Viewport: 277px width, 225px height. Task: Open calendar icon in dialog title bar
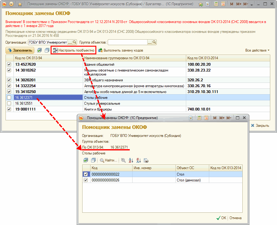206,118
